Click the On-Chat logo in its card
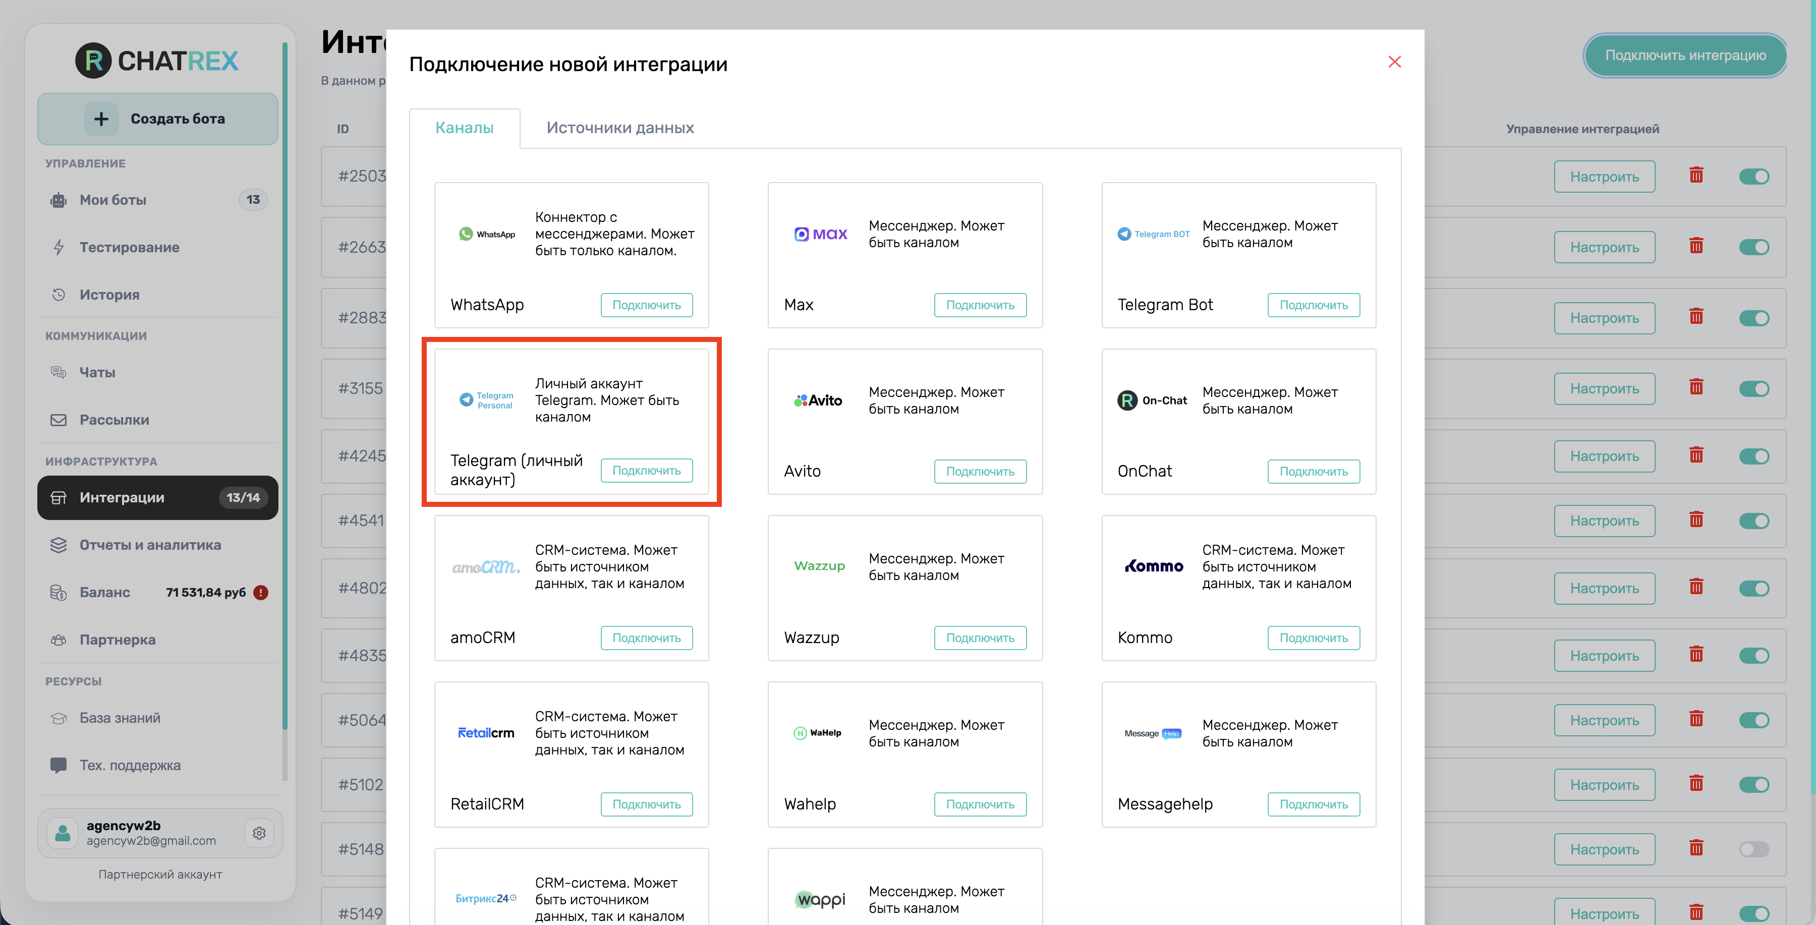 [1152, 400]
